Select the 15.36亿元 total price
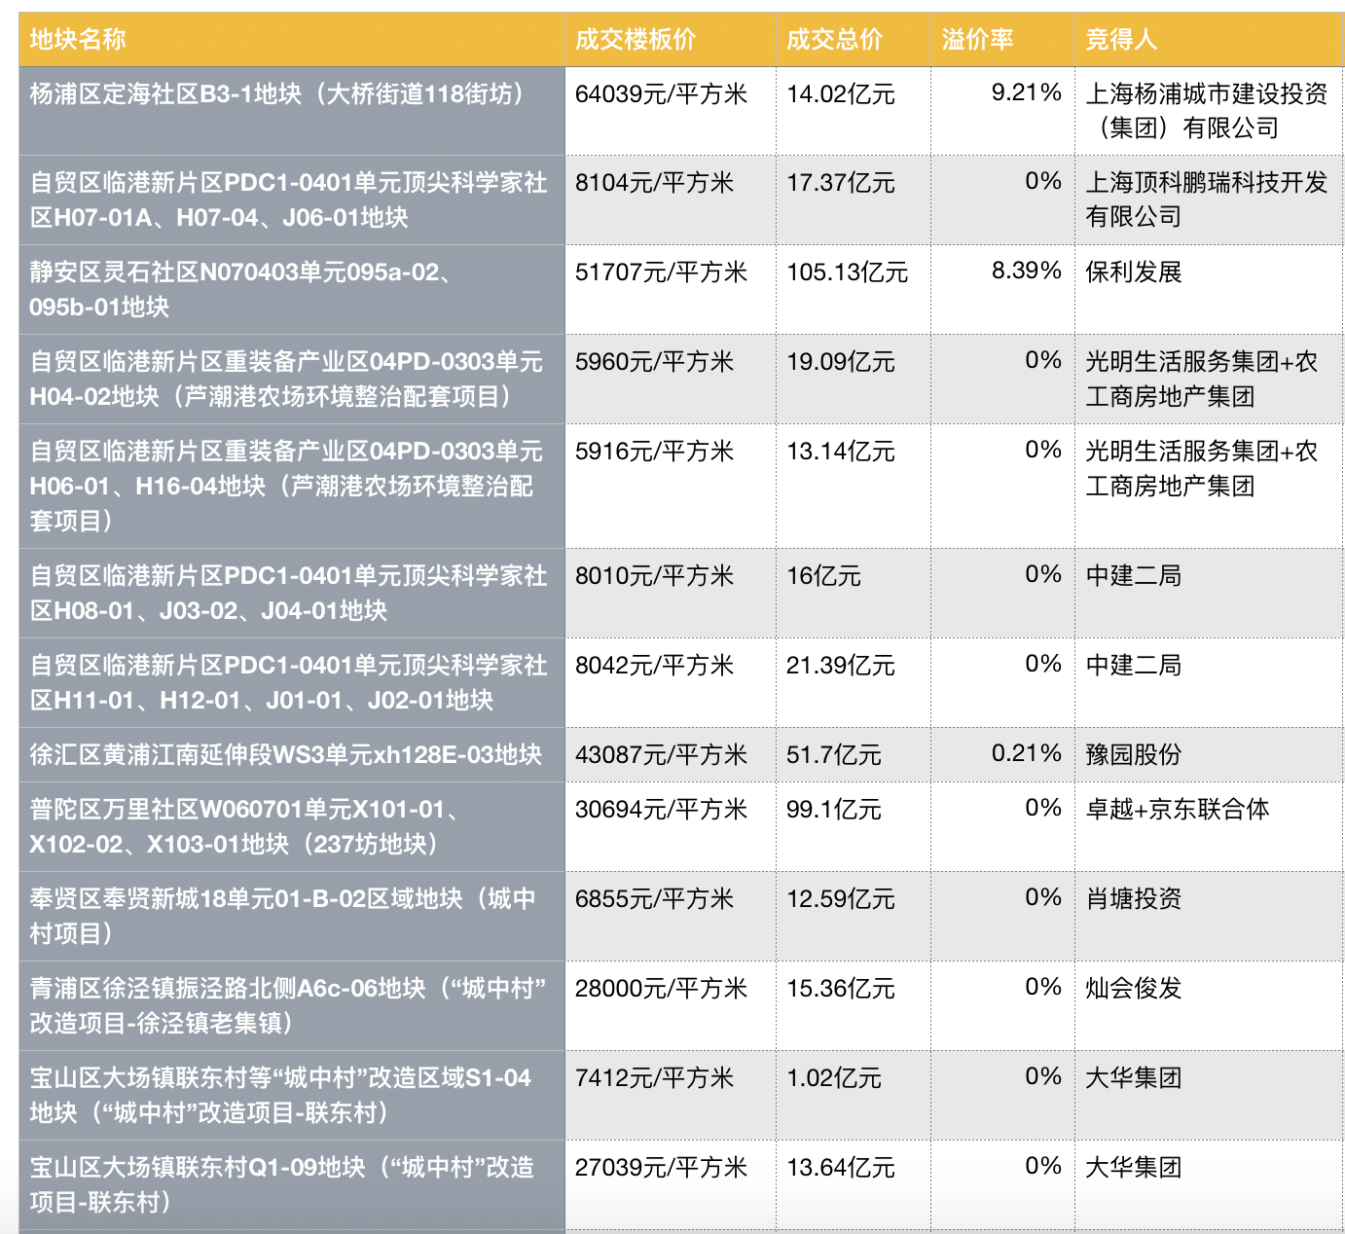Viewport: 1345px width, 1234px height. click(x=841, y=989)
